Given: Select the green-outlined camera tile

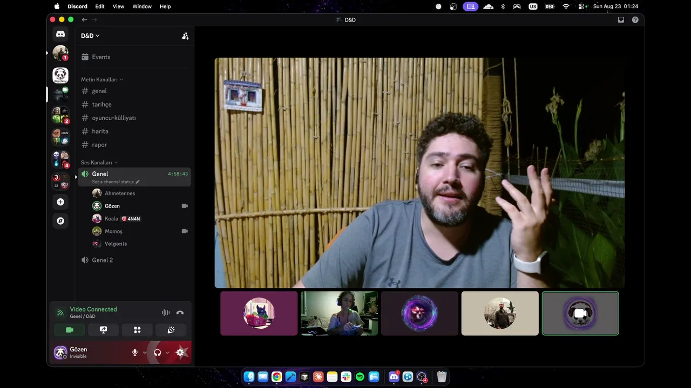Looking at the screenshot, I should point(580,314).
